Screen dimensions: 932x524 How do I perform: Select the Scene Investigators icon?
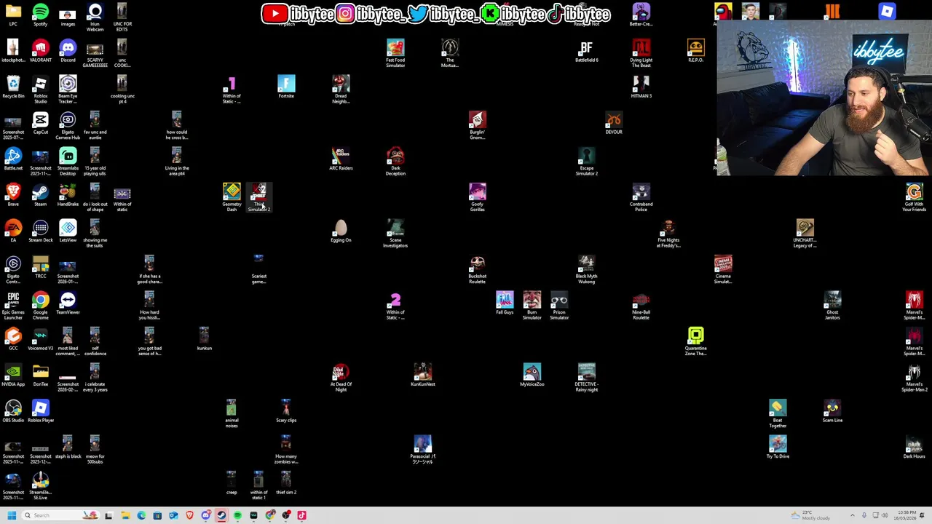(395, 234)
